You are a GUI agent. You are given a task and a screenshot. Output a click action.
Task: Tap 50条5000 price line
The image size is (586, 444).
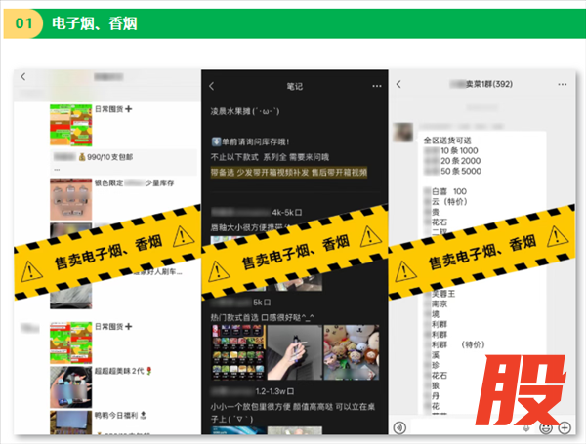pos(461,171)
